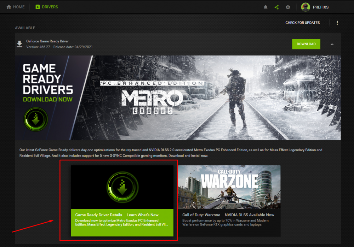354x247 pixels.
Task: Click CHECK FOR UPDATES
Action: click(303, 23)
